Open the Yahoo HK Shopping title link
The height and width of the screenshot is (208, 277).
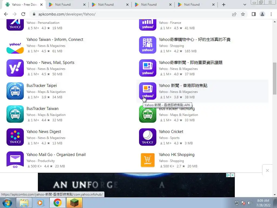click(177, 155)
